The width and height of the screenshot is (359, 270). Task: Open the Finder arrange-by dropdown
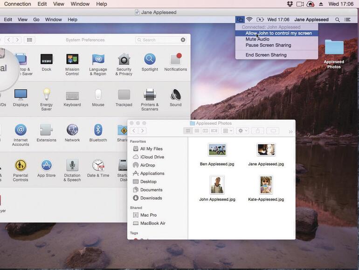pyautogui.click(x=228, y=131)
